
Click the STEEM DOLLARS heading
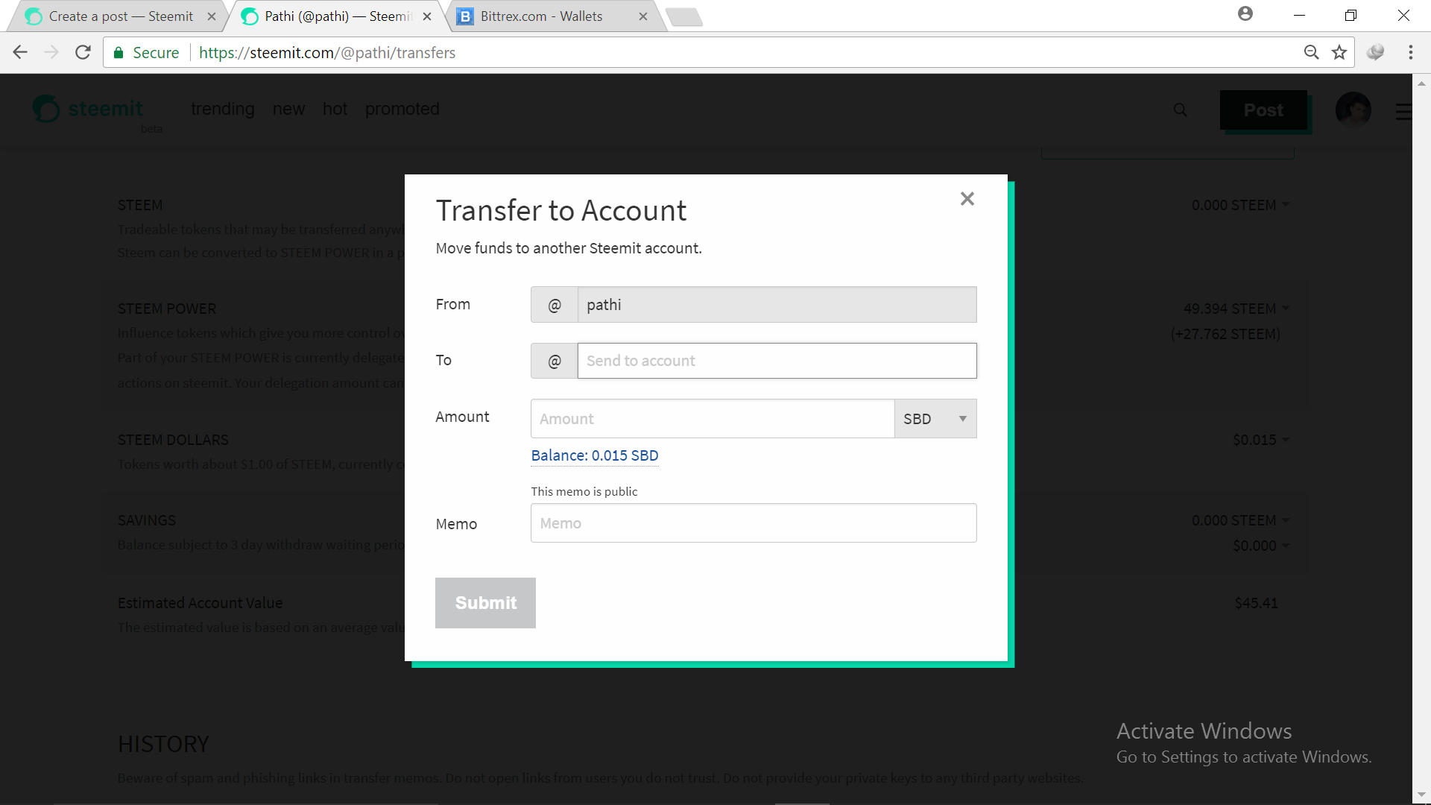click(173, 440)
